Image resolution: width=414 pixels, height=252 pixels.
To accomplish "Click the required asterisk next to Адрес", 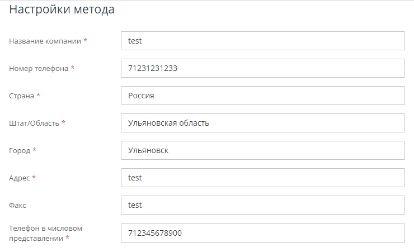I will 34,177.
